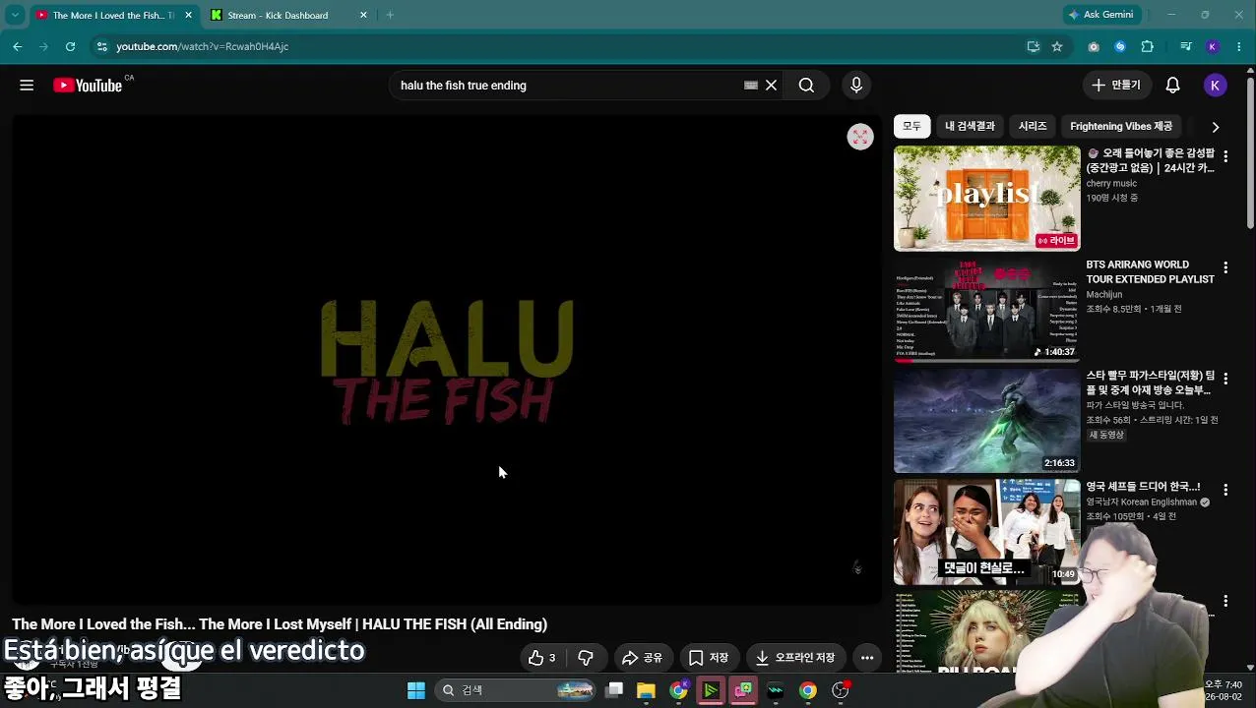Open File Explorer from the taskbar
Image resolution: width=1256 pixels, height=708 pixels.
coord(646,690)
